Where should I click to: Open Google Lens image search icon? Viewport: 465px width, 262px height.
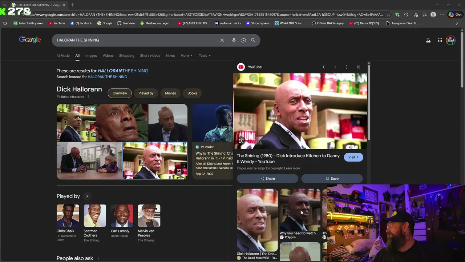[243, 40]
